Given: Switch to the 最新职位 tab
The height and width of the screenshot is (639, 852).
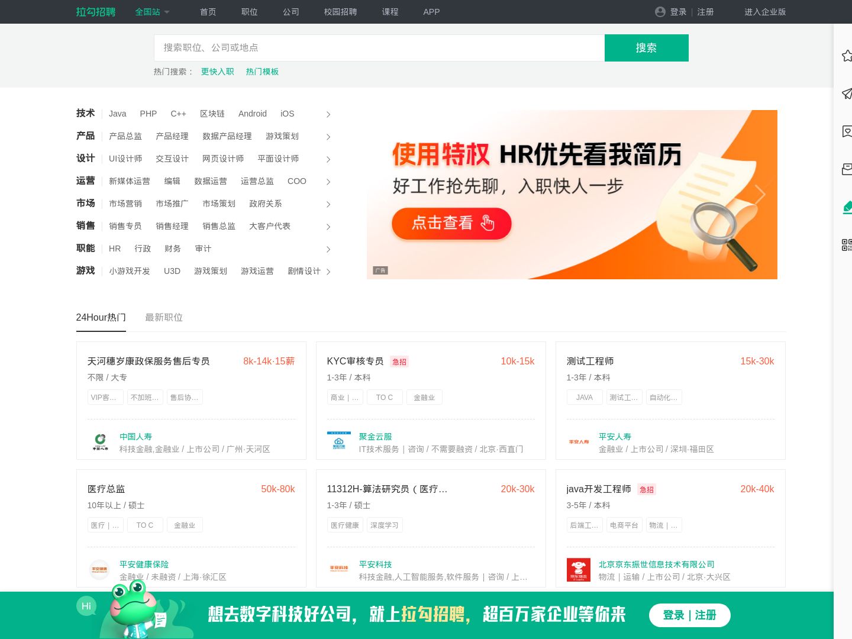Looking at the screenshot, I should coord(164,317).
